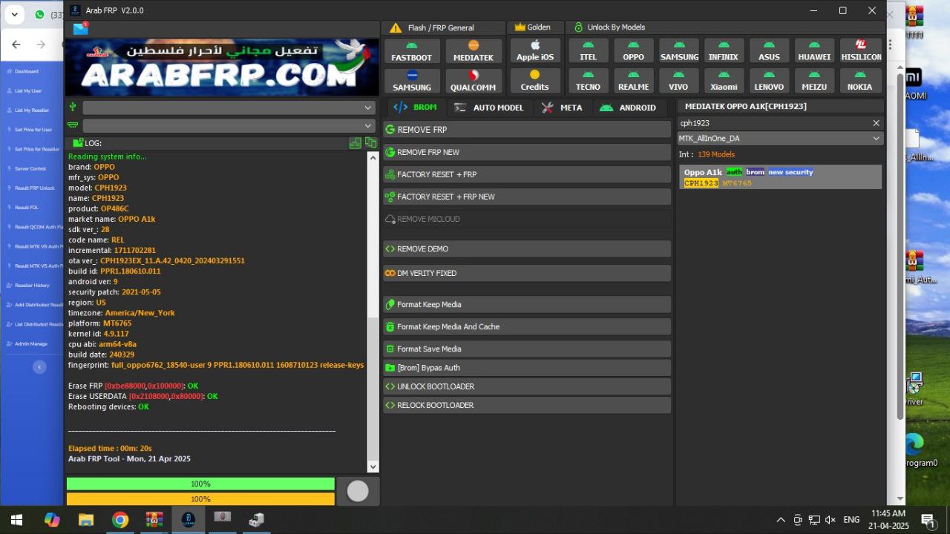Click Format Save Media button
Image resolution: width=950 pixels, height=534 pixels.
pos(527,349)
